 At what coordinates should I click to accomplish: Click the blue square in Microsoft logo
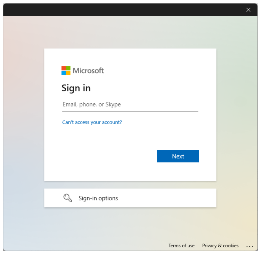(x=64, y=73)
